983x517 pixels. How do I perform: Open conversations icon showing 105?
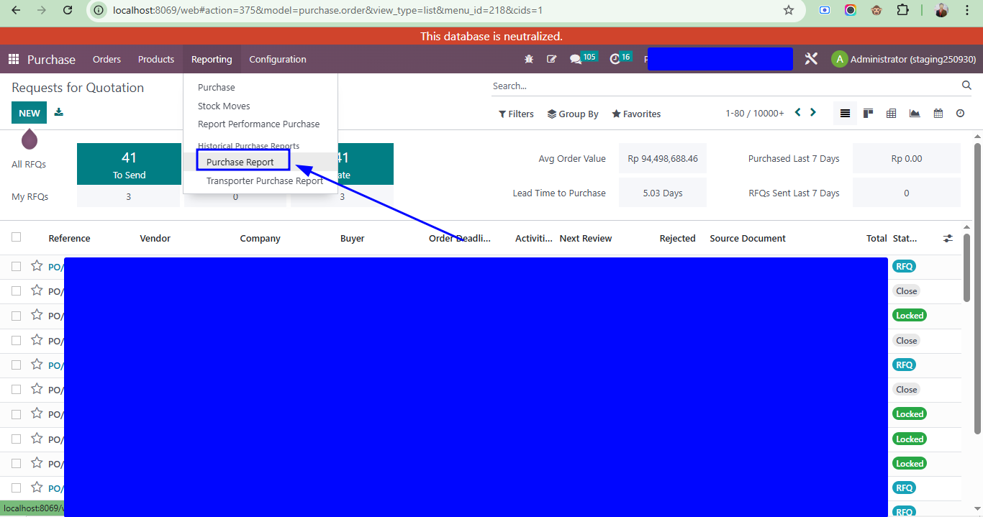[583, 58]
